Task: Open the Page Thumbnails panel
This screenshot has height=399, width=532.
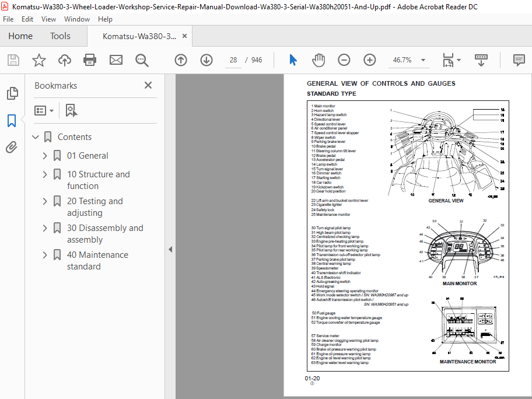Action: (x=12, y=93)
